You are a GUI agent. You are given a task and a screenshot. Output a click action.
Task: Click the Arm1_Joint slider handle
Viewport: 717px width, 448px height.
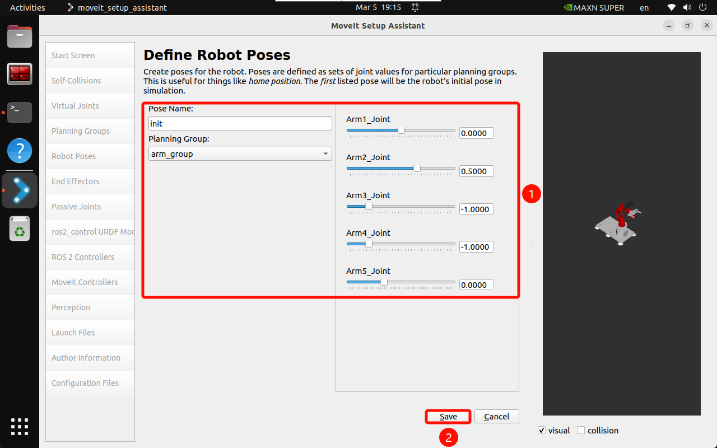(x=401, y=130)
